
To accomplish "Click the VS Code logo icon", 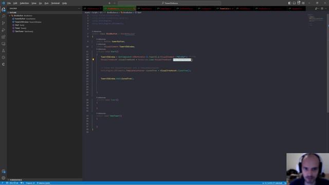I will (x=3, y=3).
